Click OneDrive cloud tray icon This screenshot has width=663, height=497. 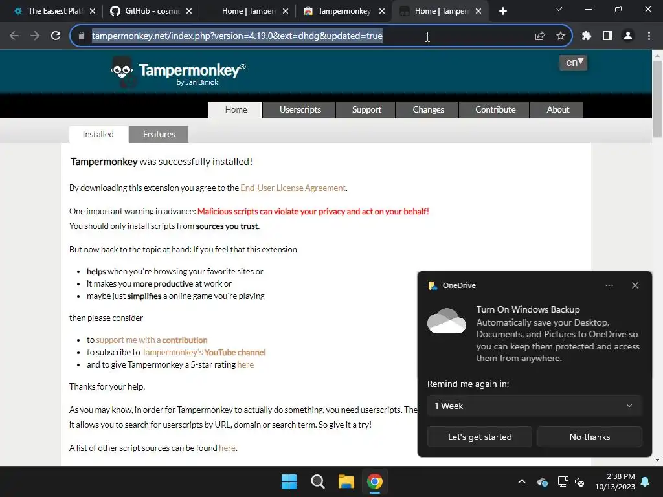543,481
